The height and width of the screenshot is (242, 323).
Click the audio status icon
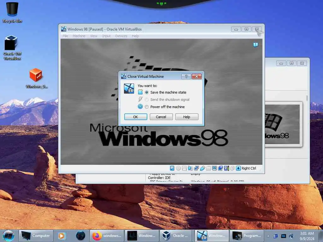[190, 168]
